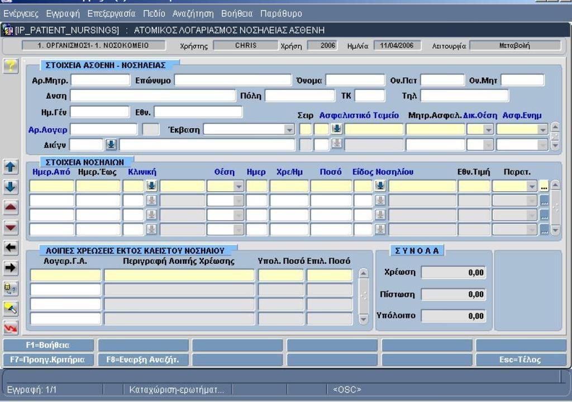This screenshot has height=402, width=572.
Task: Click the red down triangle sidebar icon
Action: 11,227
